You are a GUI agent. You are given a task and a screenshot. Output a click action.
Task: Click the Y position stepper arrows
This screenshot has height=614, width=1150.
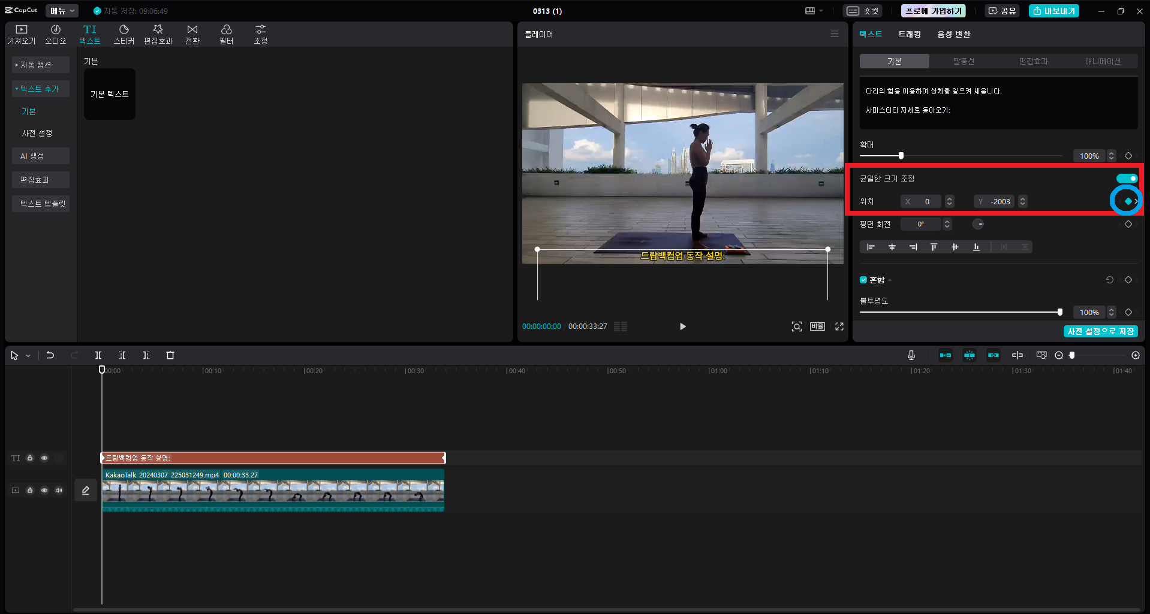pos(1023,201)
